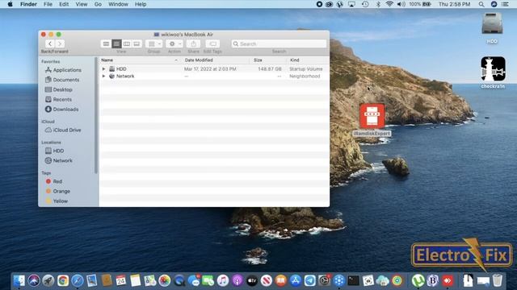Viewport: 517px width, 290px height.
Task: Expand the HDD row disclosure triangle
Action: click(x=103, y=69)
